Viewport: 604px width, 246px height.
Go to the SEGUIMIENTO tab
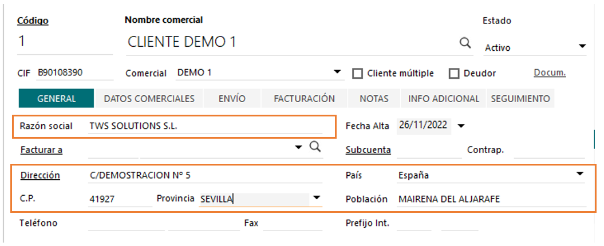coord(520,99)
